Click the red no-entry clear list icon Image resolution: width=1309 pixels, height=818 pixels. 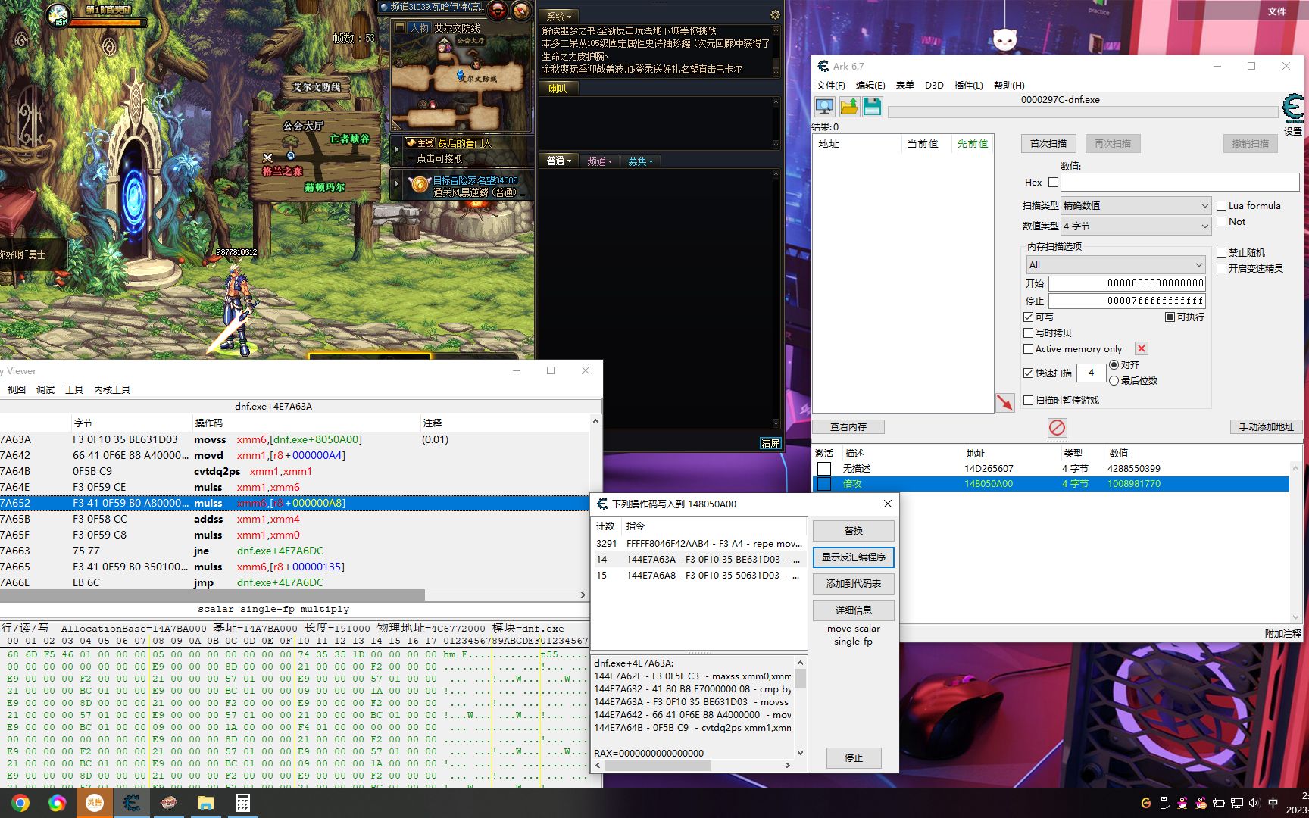1057,427
